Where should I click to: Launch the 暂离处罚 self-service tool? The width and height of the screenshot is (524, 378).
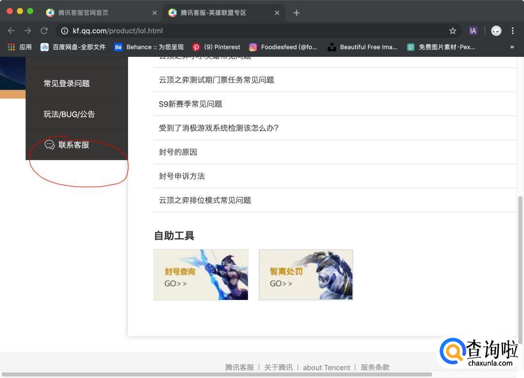click(306, 275)
